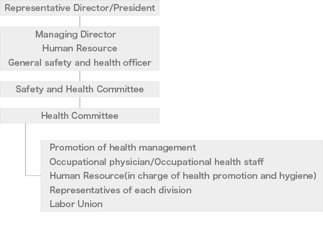323x225 pixels.
Task: Click Human Resource (in charge of health promotion) line
Action: [x=183, y=176]
